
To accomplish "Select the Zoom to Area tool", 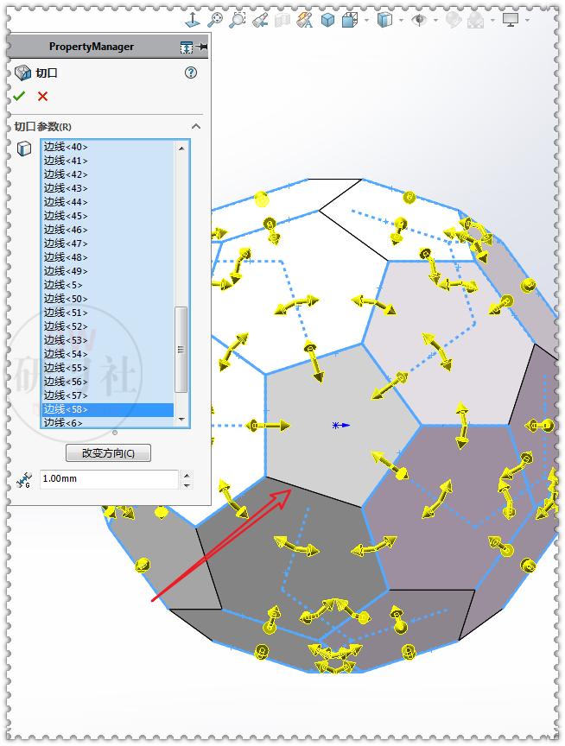I will click(x=237, y=20).
